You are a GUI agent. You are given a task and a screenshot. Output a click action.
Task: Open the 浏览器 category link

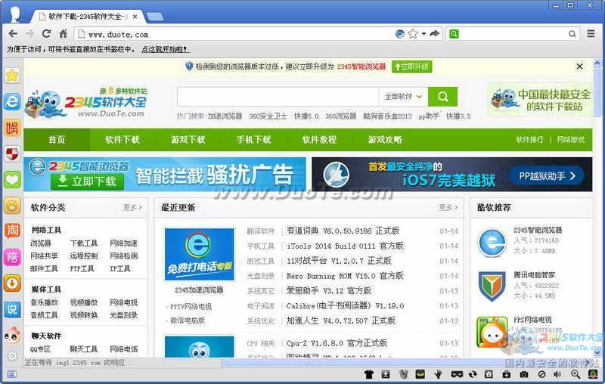(41, 243)
